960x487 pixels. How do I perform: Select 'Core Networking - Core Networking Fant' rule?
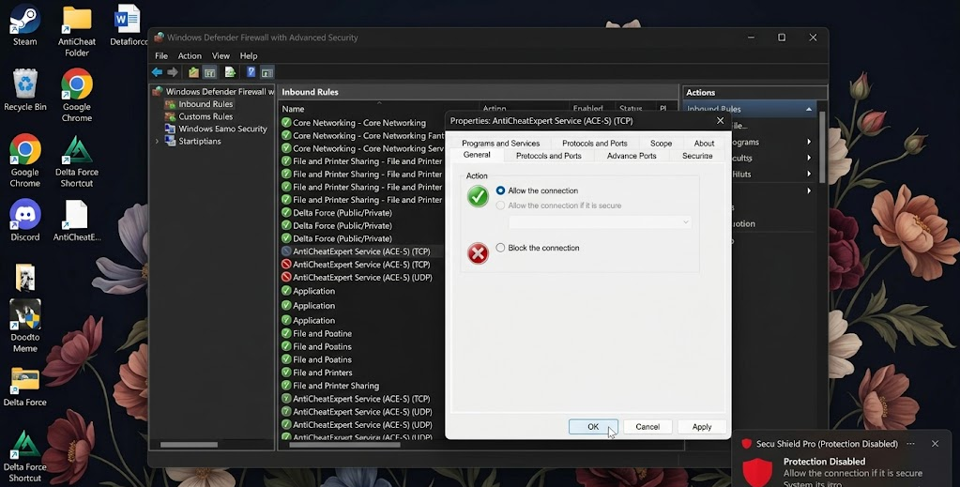(362, 135)
